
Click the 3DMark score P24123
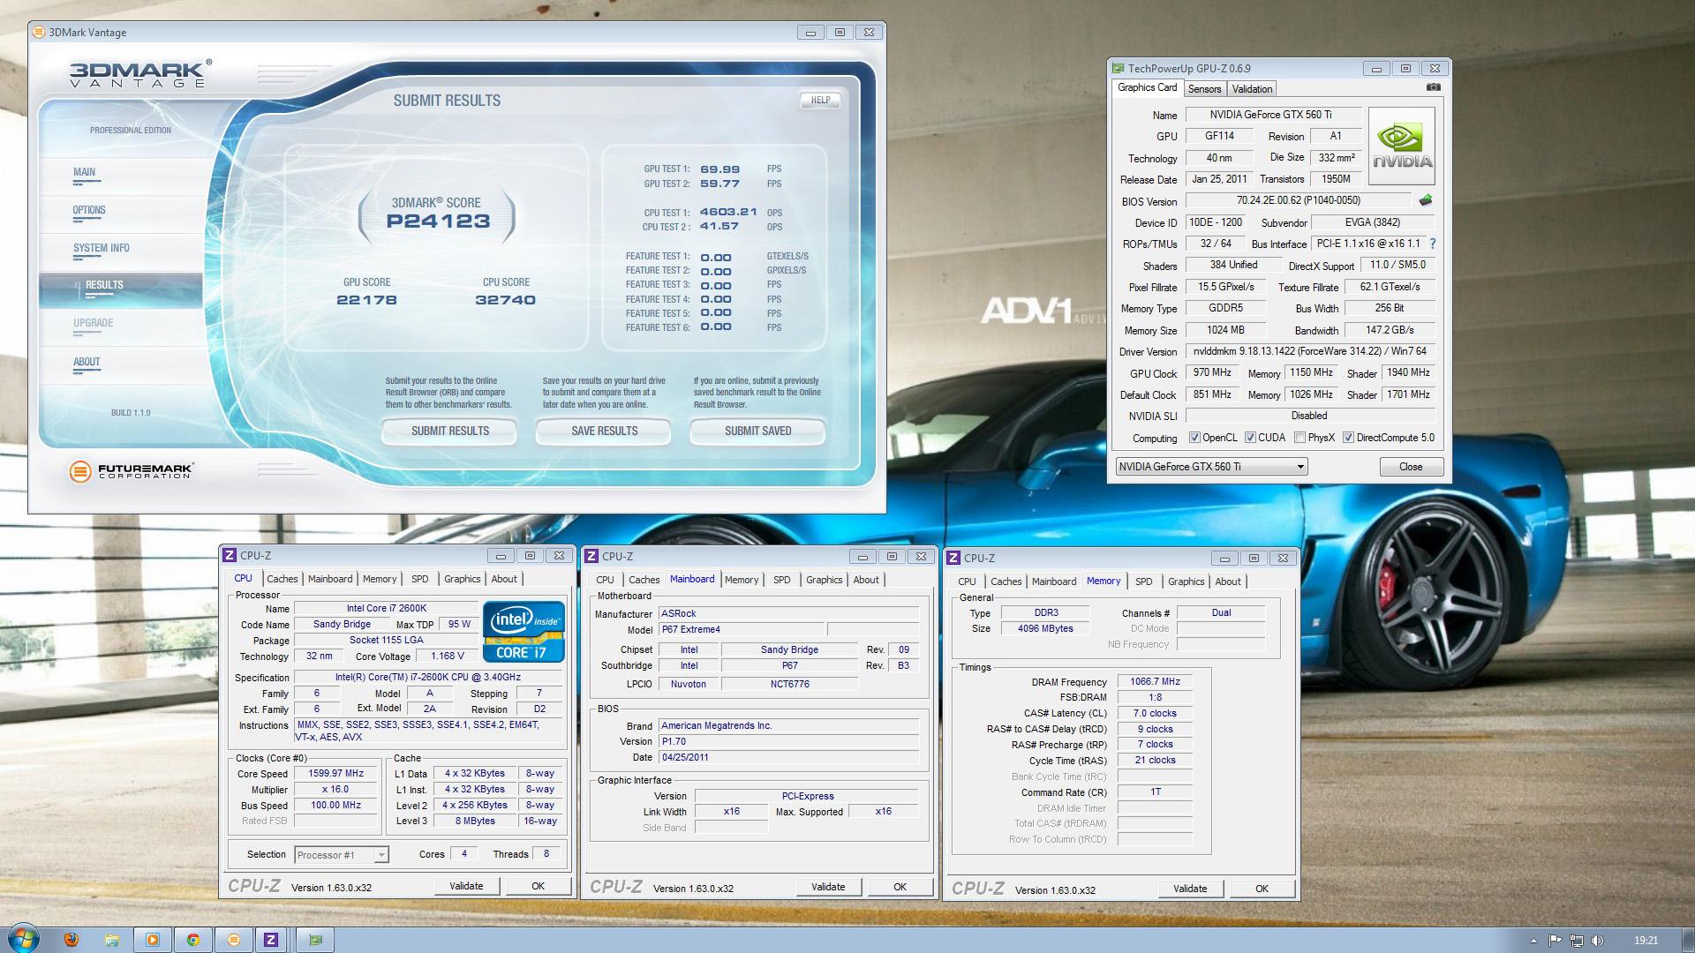click(438, 221)
